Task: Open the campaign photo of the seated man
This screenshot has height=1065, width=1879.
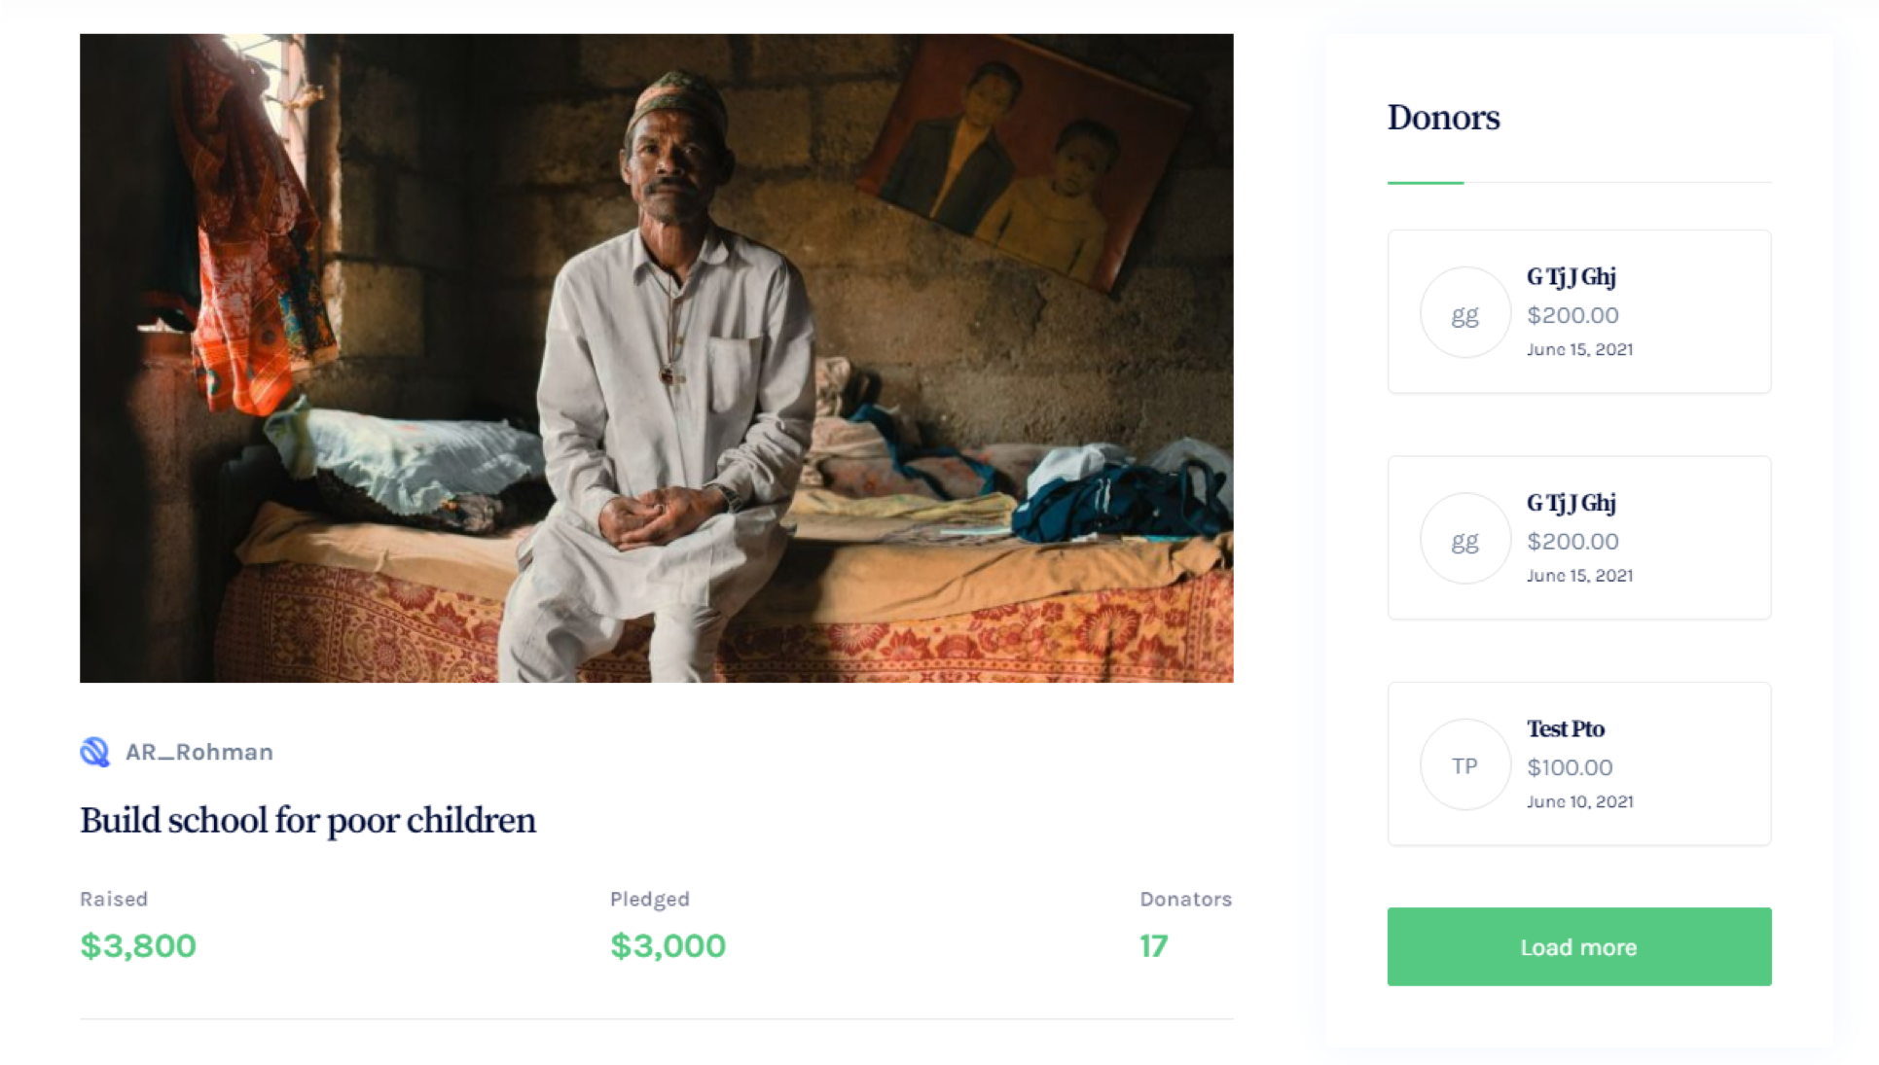Action: (x=656, y=358)
